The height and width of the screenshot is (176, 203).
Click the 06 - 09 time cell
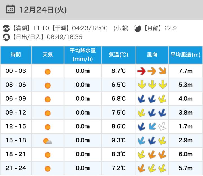[x=16, y=99]
